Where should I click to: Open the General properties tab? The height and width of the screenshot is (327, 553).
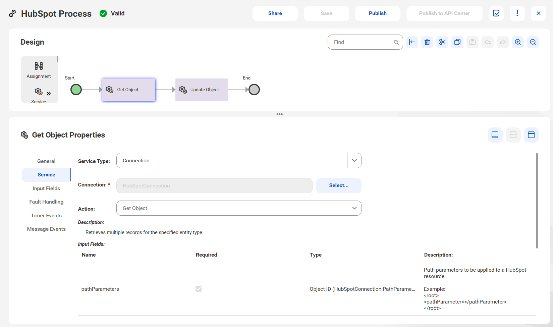click(46, 161)
